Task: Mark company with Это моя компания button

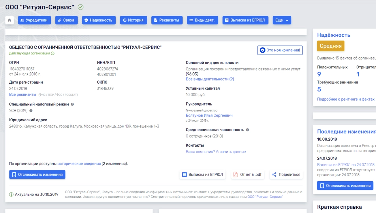Action: click(280, 50)
